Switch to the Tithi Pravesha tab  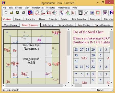pos(79,19)
